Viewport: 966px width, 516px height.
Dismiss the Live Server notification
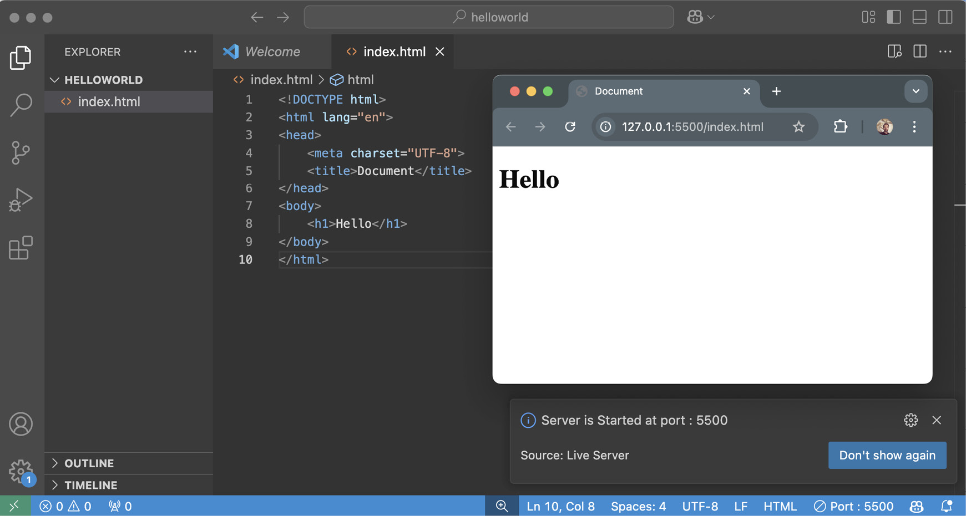[937, 420]
